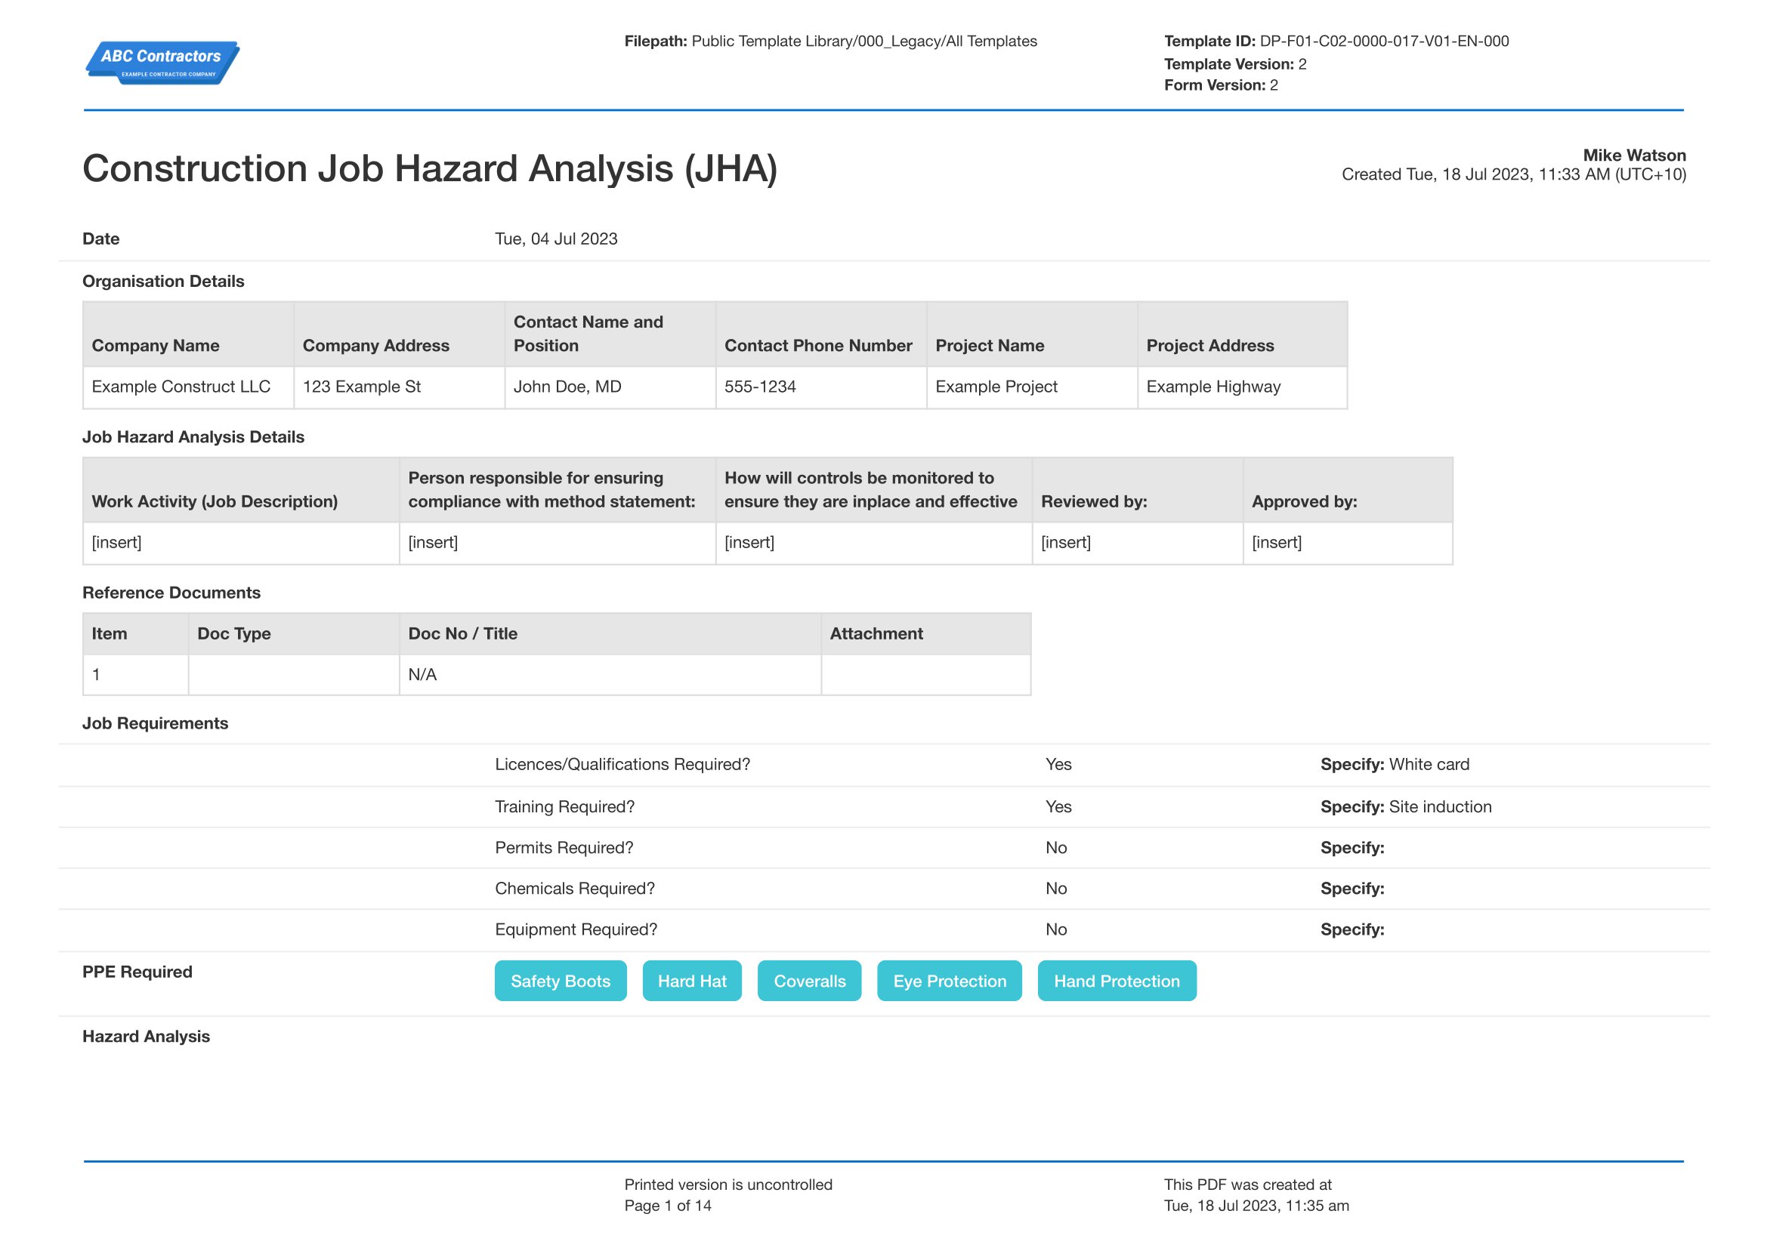Click the 123 Example St cell
The height and width of the screenshot is (1248, 1767).
pos(400,387)
